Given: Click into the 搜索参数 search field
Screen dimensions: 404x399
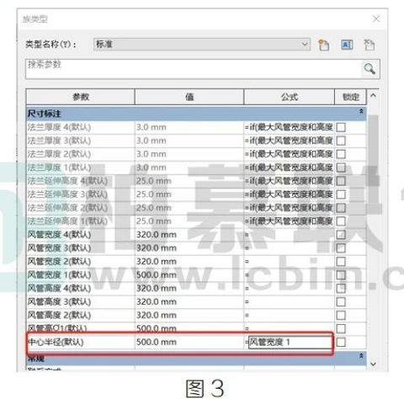Looking at the screenshot, I should coord(194,69).
